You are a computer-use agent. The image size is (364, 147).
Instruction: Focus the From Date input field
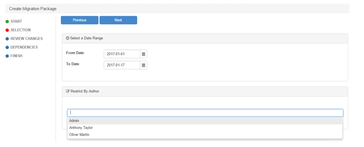122,54
